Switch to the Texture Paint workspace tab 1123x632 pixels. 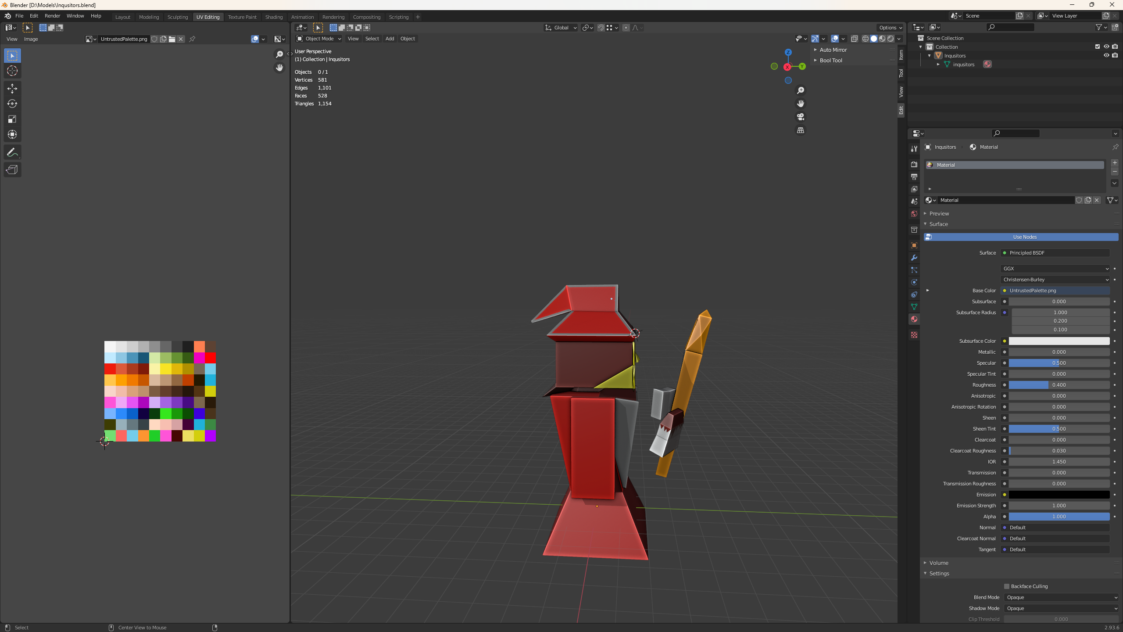point(242,17)
